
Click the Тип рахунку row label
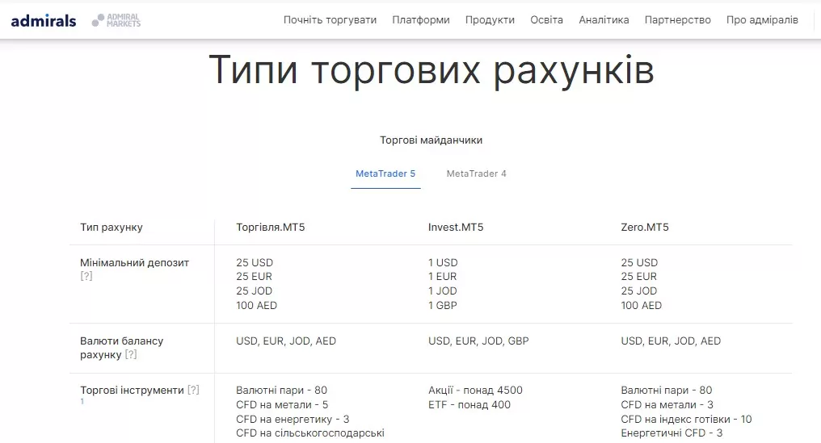(111, 228)
